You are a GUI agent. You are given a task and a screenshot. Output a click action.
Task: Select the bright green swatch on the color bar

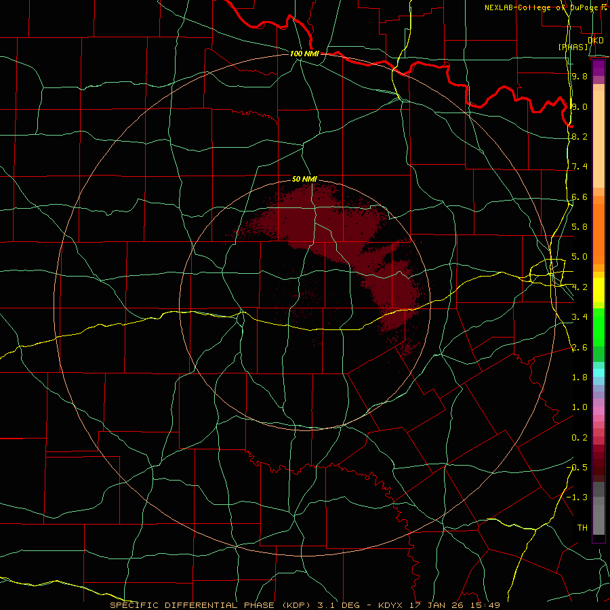(598, 329)
